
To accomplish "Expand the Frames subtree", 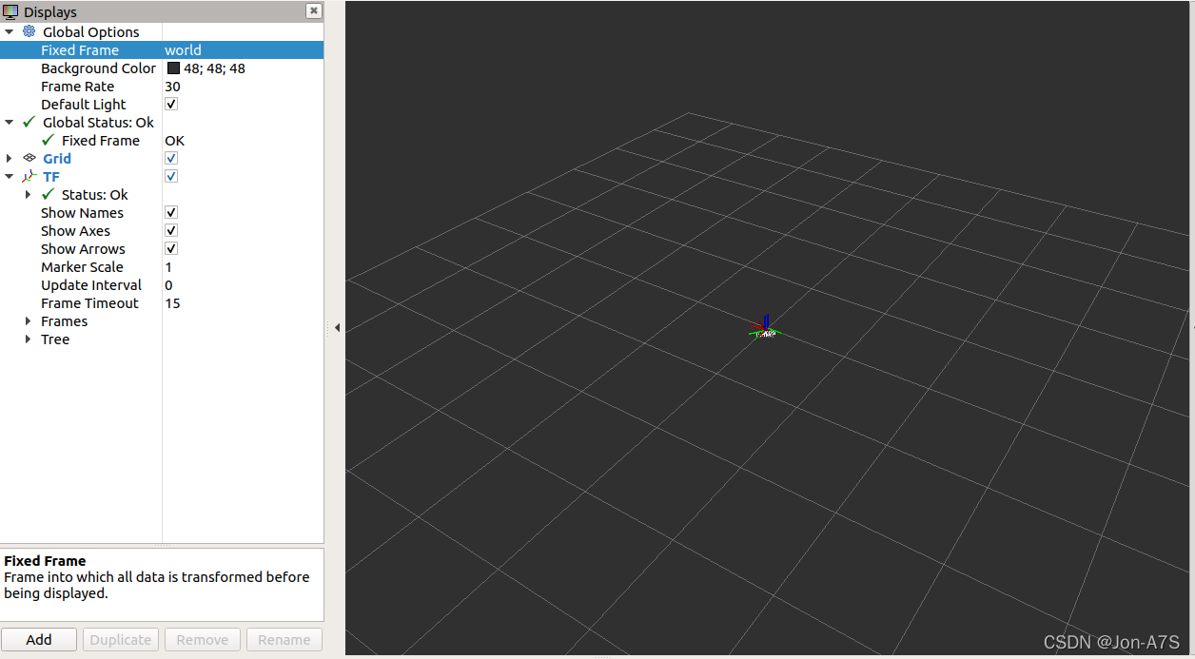I will [29, 320].
